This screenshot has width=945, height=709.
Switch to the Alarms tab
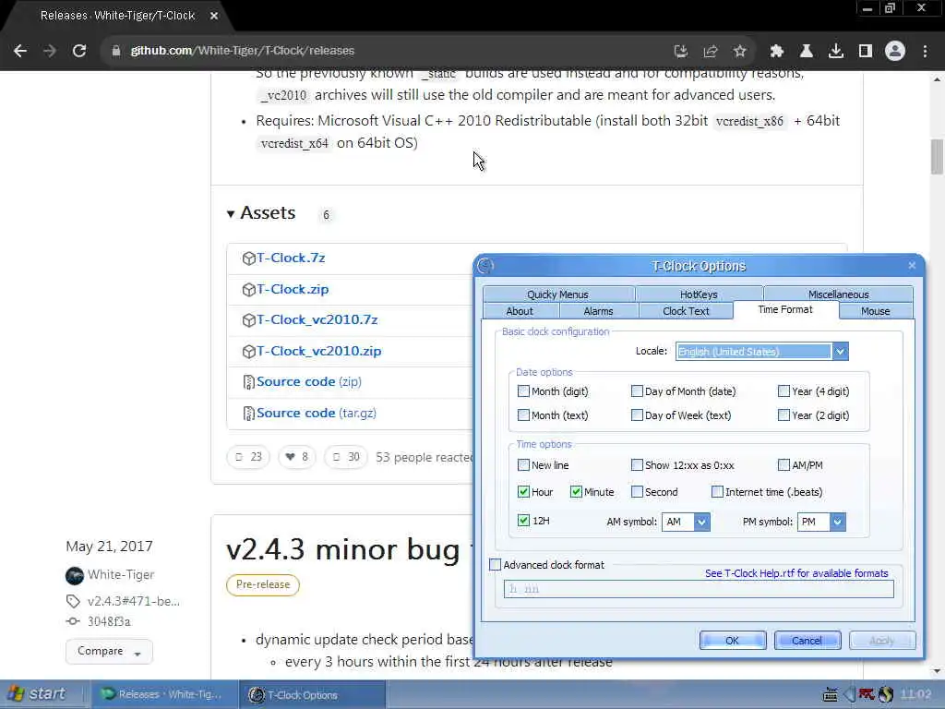point(598,311)
